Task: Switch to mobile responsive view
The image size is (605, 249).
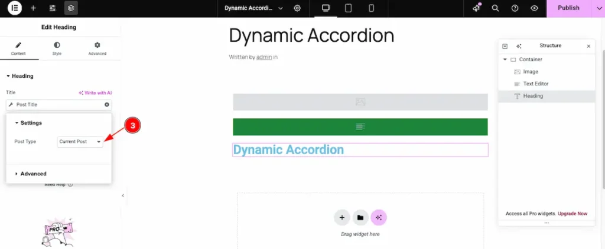Action: [371, 8]
